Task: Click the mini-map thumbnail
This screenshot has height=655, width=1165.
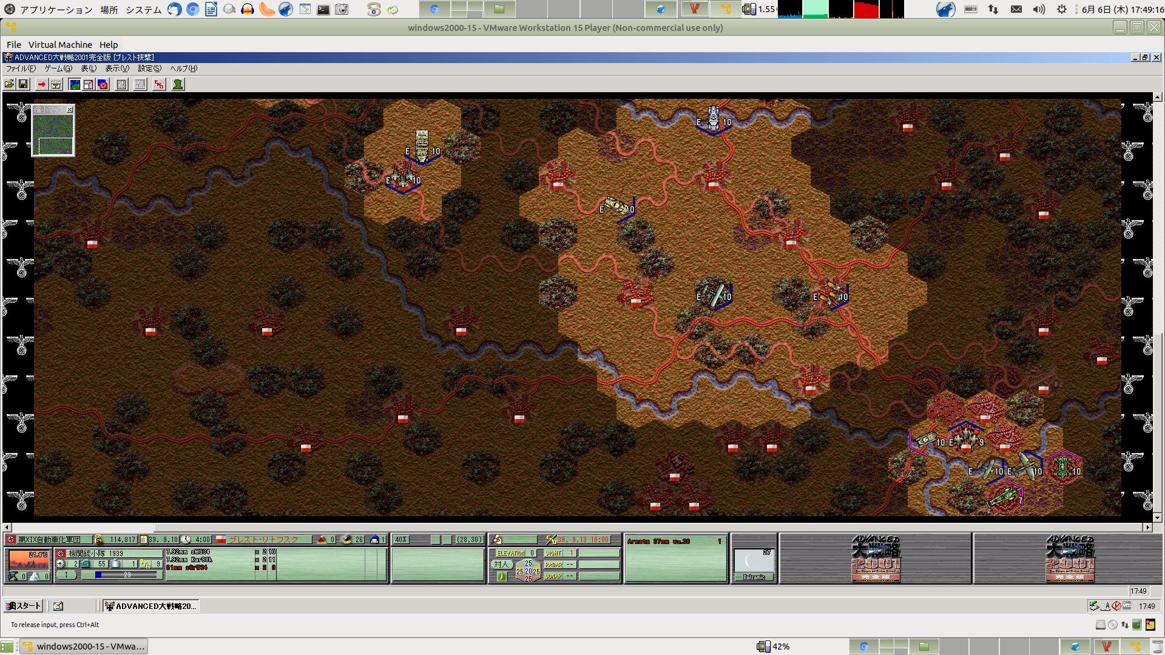Action: coord(53,135)
